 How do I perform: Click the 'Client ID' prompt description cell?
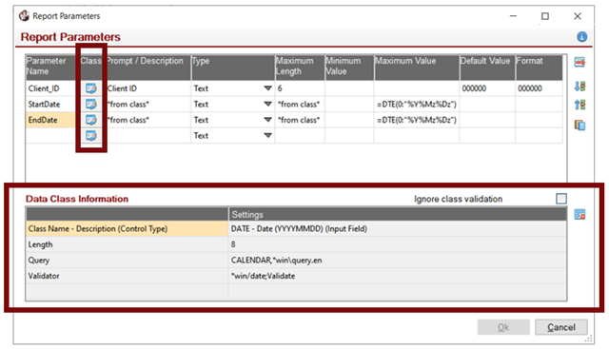point(148,88)
